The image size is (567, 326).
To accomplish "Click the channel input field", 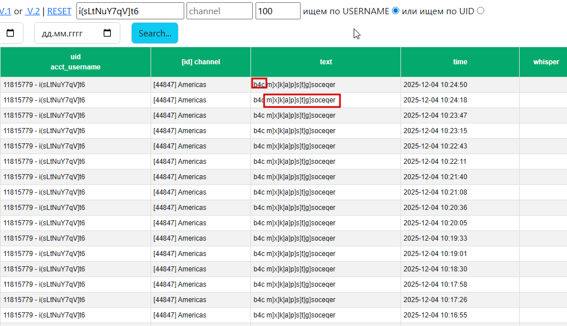I will tap(220, 11).
